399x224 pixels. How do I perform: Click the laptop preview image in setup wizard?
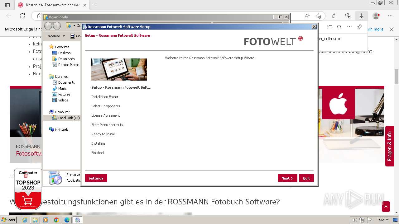[x=119, y=69]
